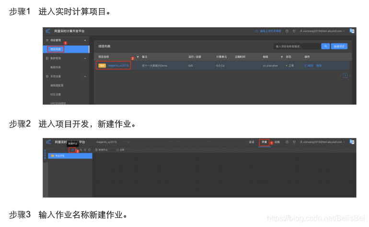Click the icon after help in project list header

click(x=294, y=31)
